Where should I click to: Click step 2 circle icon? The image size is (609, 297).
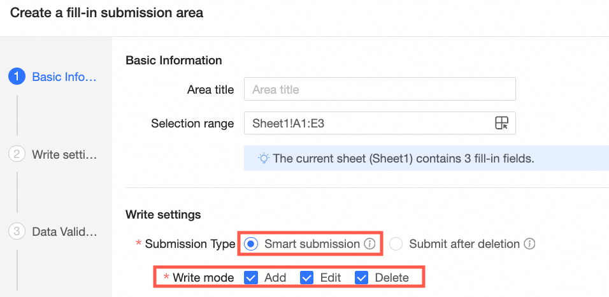coord(17,154)
